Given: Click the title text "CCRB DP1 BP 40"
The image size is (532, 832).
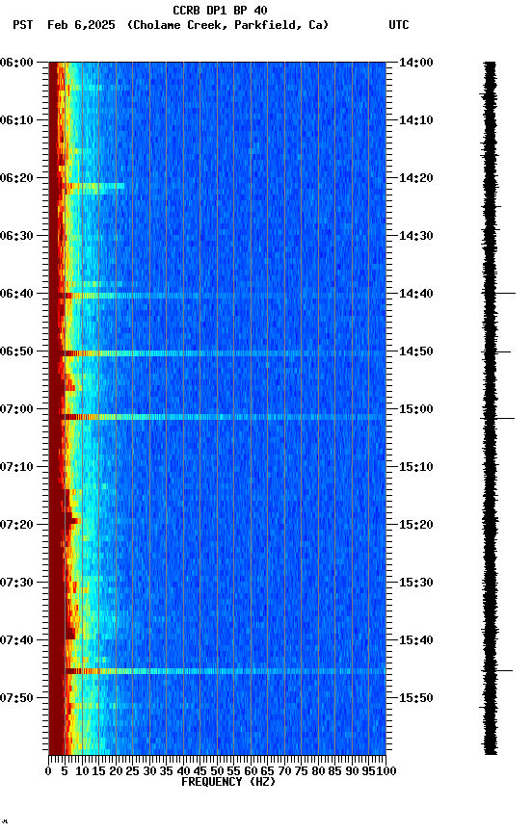Looking at the screenshot, I should 220,11.
